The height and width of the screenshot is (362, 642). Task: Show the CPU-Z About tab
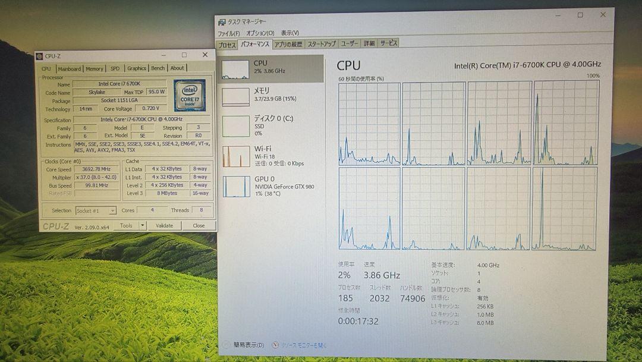[177, 68]
